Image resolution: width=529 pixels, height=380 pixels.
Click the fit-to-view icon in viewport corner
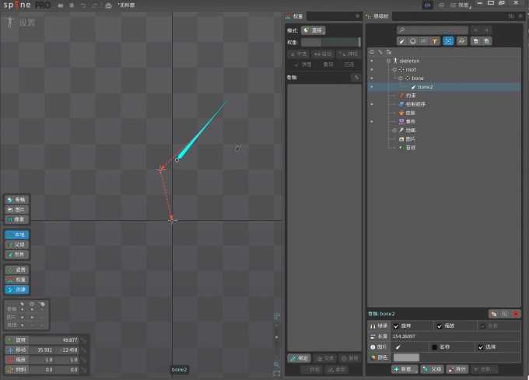277,374
